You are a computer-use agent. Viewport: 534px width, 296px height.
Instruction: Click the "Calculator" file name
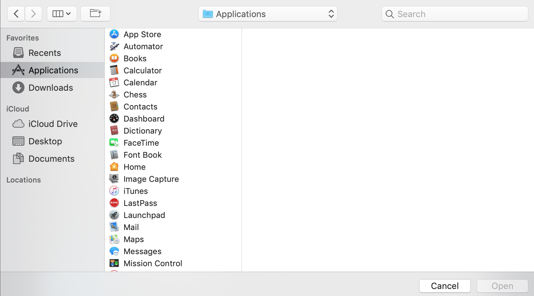143,71
